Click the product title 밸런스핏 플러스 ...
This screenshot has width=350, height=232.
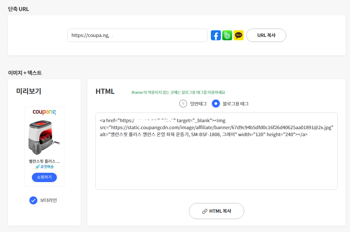click(44, 161)
